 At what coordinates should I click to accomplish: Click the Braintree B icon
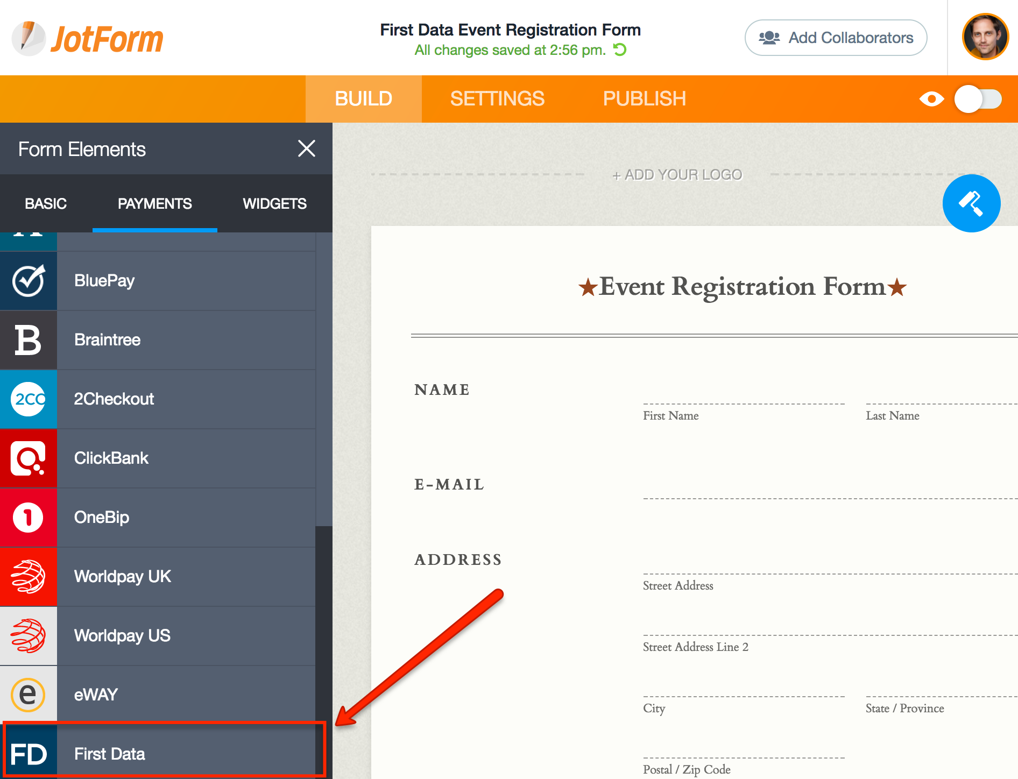(29, 340)
